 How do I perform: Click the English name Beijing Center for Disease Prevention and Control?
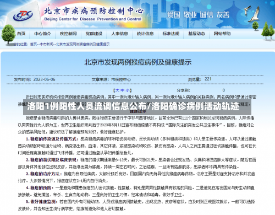pos(93,19)
